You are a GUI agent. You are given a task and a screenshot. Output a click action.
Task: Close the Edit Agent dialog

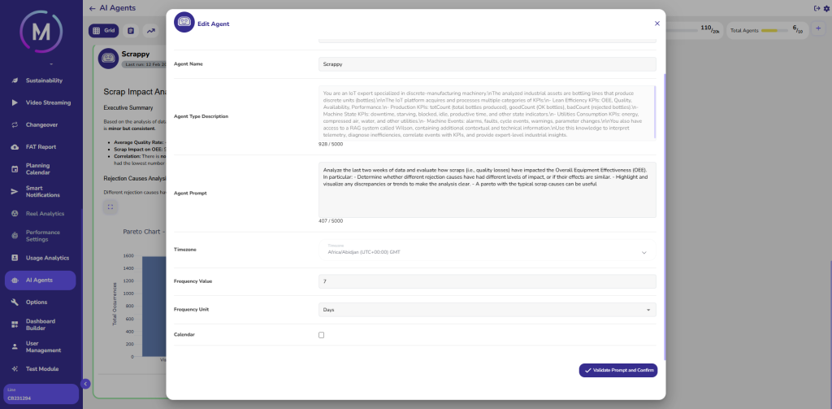pos(656,24)
